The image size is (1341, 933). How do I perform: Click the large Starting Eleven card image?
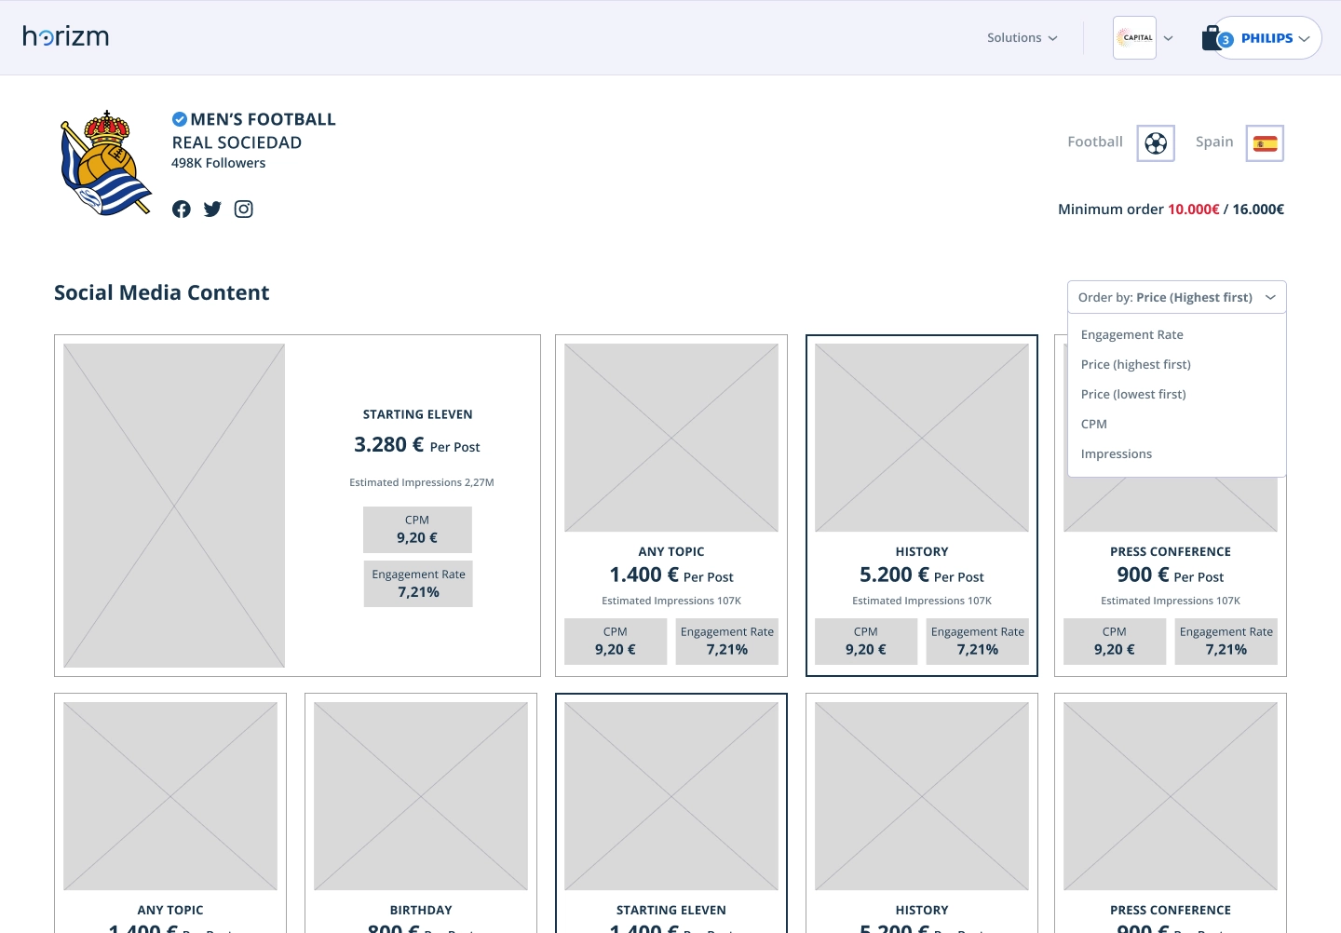point(174,506)
